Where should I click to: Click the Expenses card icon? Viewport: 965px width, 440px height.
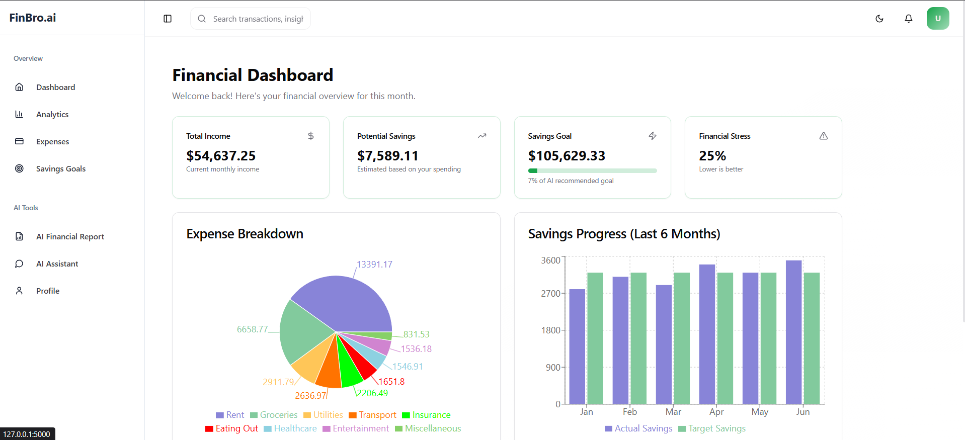click(19, 141)
